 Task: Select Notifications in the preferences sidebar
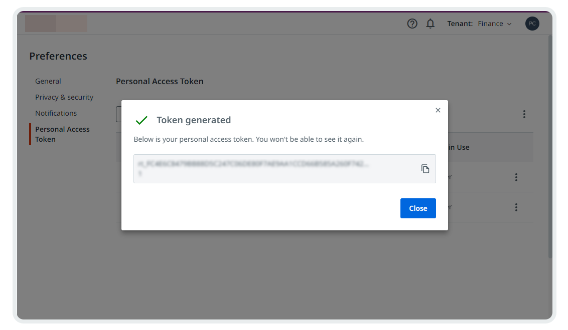56,113
